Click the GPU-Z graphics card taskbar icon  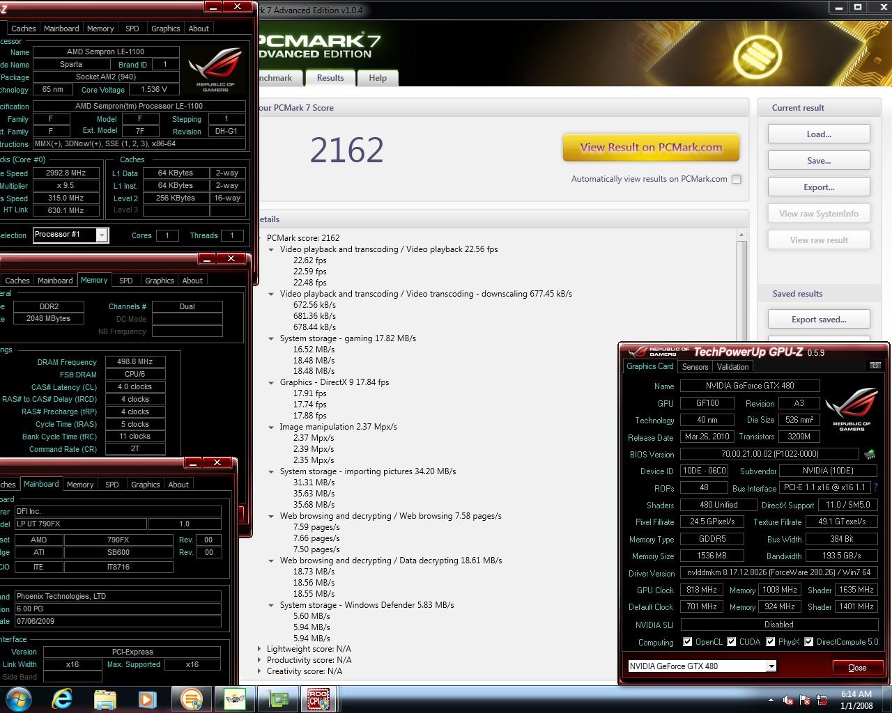278,698
